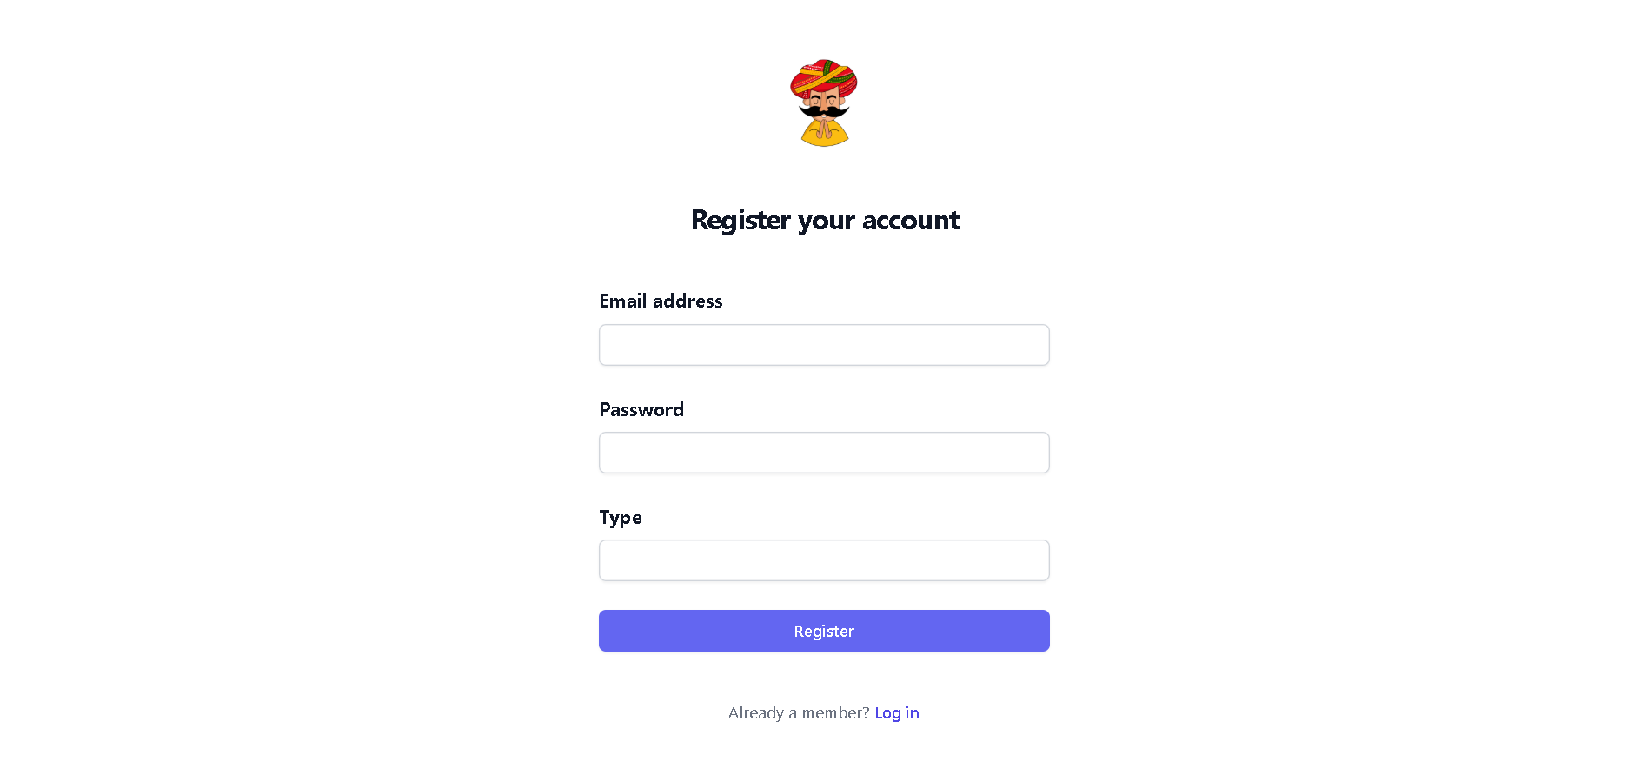The width and height of the screenshot is (1647, 768).
Task: Click the Register button
Action: (x=824, y=631)
